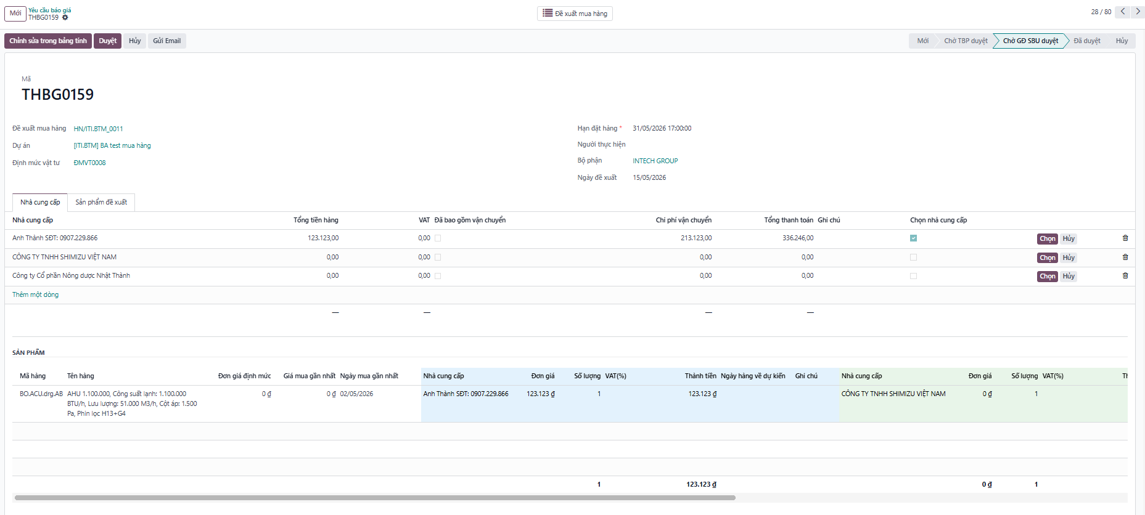Check shipping-included box for SHIMIZU VIỆT NAM
The width and height of the screenshot is (1145, 515).
(438, 257)
